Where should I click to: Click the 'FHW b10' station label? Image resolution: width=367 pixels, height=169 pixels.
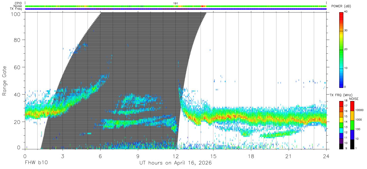tap(36, 163)
